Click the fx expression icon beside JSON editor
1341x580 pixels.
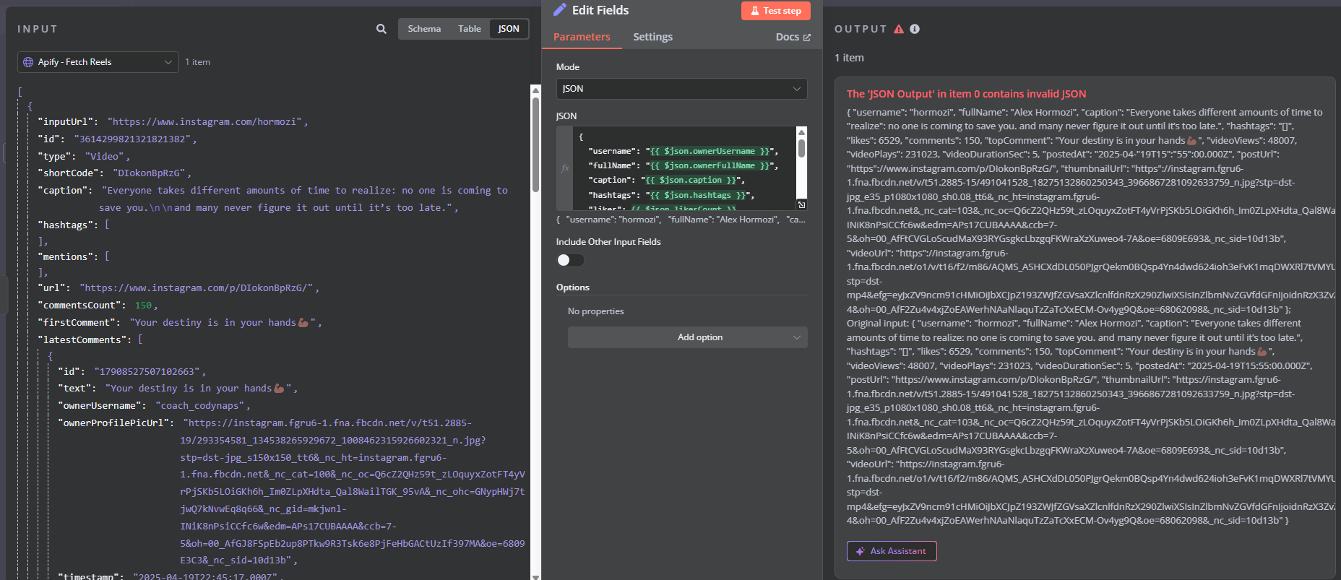tap(565, 168)
